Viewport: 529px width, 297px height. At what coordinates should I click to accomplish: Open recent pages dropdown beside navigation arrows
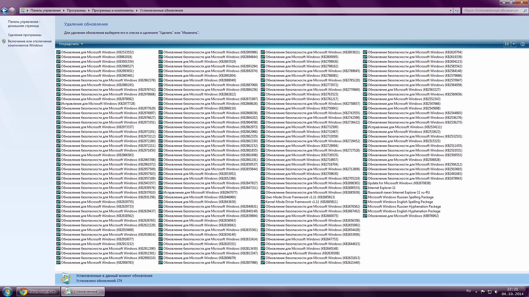pos(17,11)
